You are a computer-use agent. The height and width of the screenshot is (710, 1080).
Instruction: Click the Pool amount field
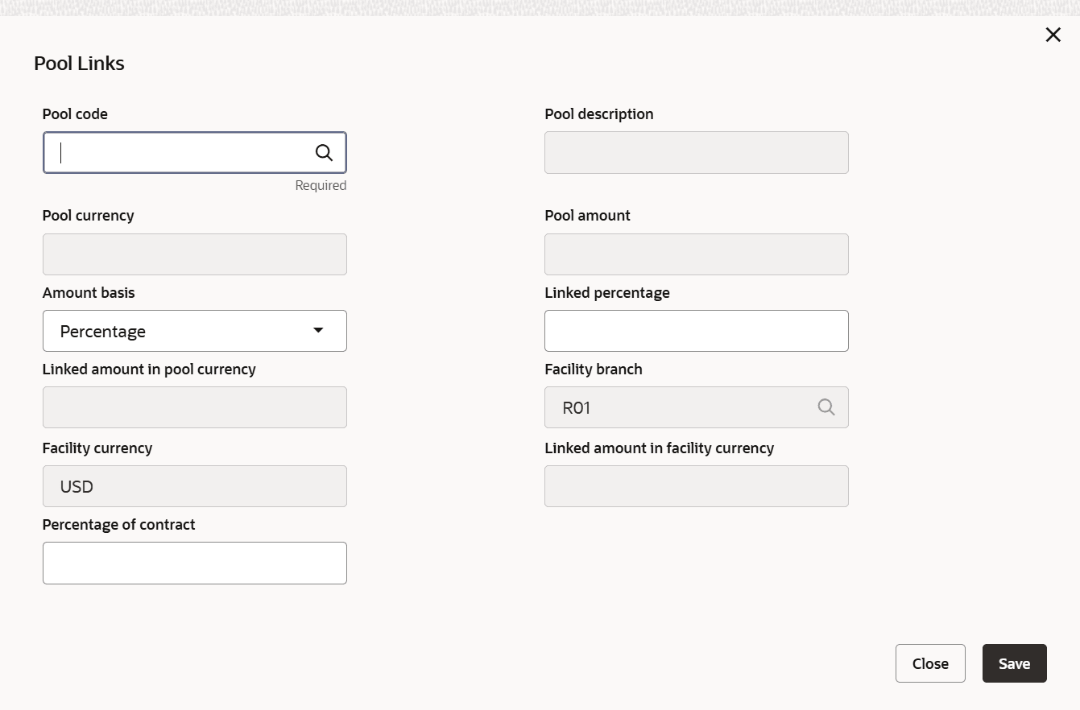point(696,254)
